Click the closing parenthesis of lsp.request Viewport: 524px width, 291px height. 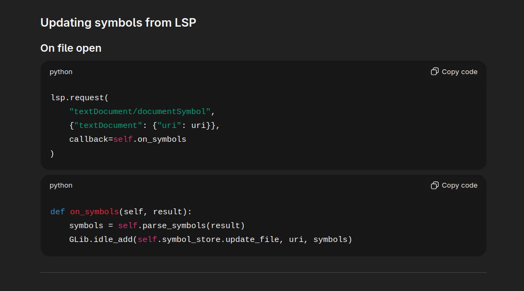point(52,153)
